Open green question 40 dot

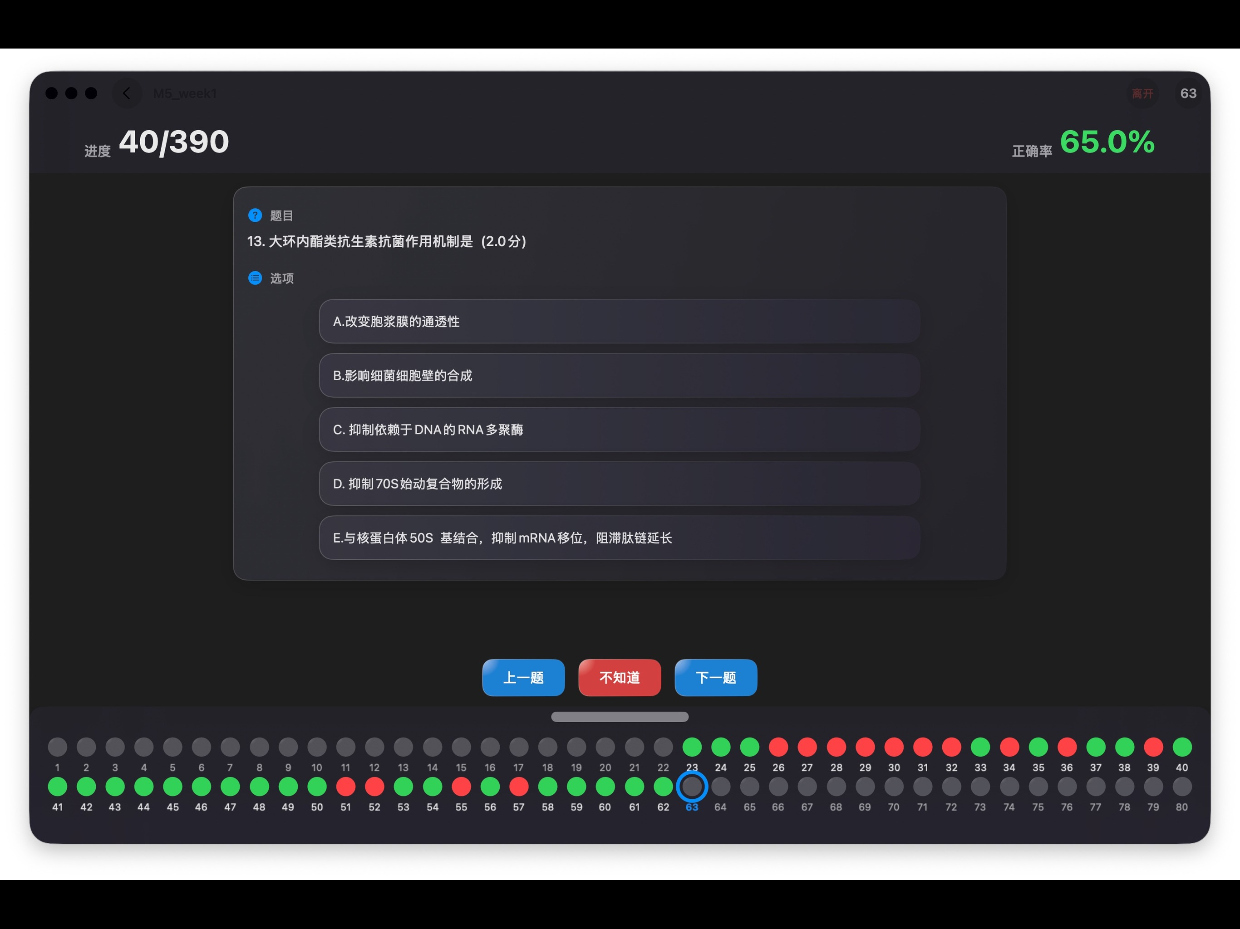(x=1182, y=747)
